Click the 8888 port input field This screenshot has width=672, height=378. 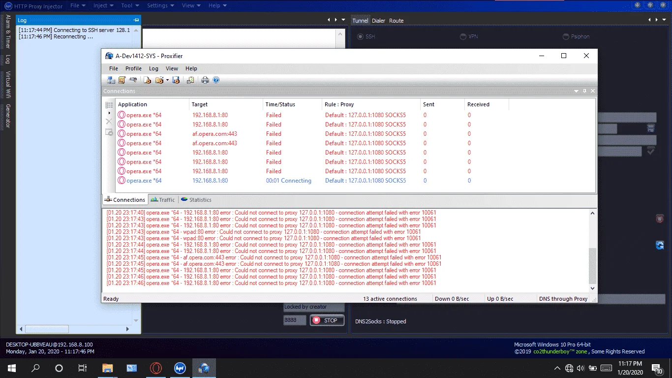click(x=295, y=320)
